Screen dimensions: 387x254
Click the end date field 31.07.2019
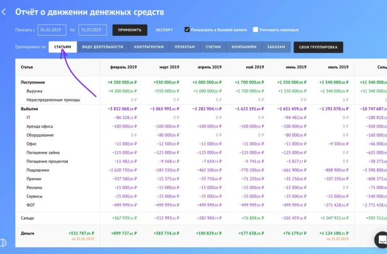92,30
